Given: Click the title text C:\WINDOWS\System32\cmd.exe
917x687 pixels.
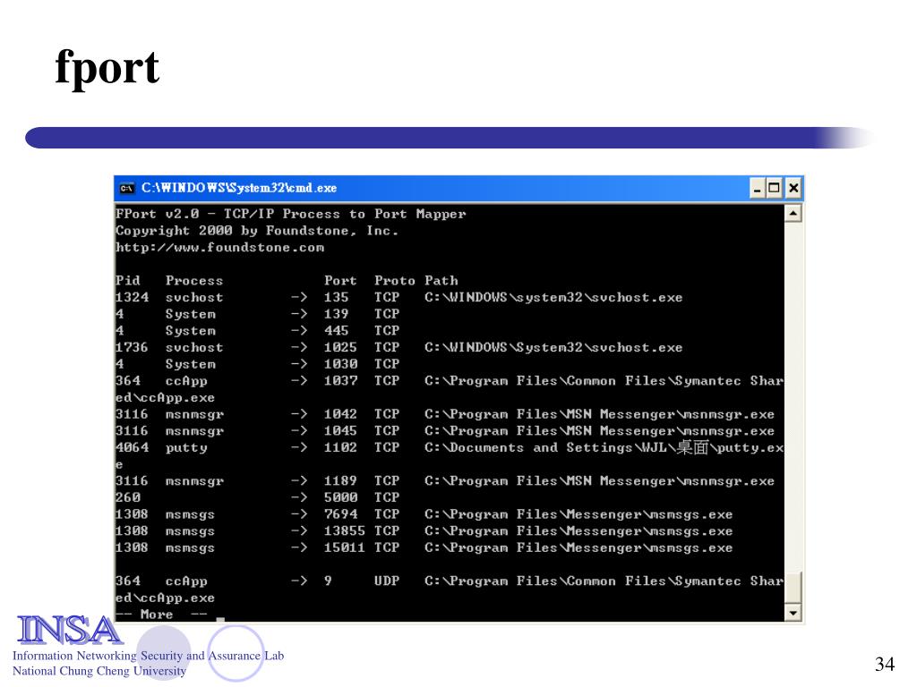Looking at the screenshot, I should coord(239,188).
